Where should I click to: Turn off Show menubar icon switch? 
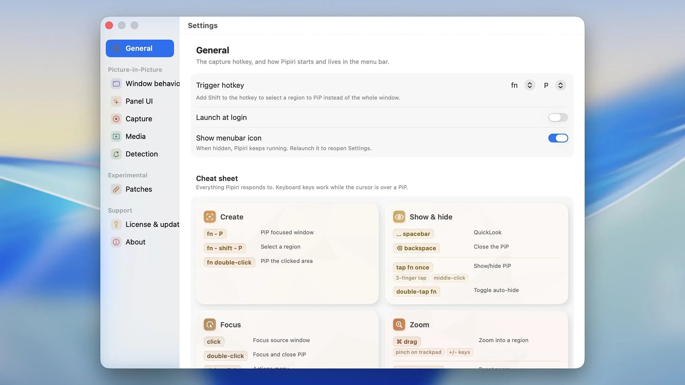558,138
